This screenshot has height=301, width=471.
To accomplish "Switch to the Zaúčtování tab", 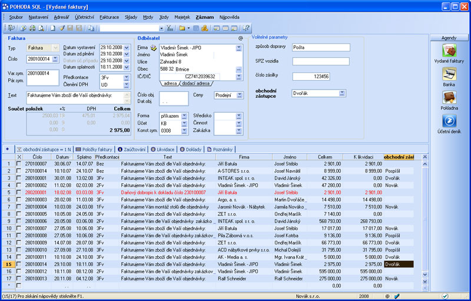I will click(x=131, y=149).
